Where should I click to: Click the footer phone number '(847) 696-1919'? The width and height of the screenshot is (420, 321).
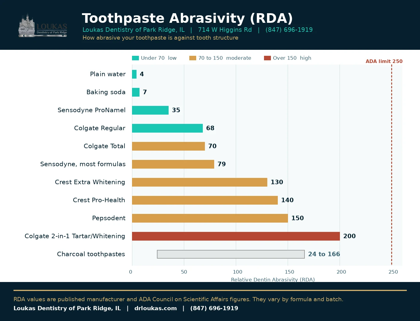(x=214, y=308)
